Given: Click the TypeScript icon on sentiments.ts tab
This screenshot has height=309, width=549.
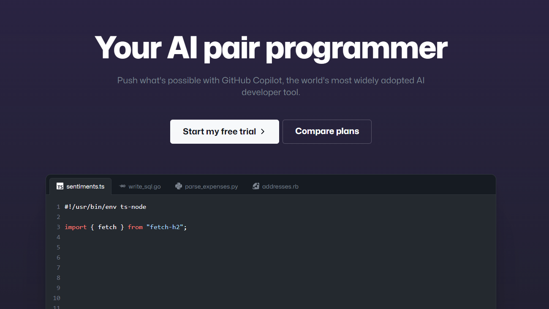Looking at the screenshot, I should (x=60, y=186).
